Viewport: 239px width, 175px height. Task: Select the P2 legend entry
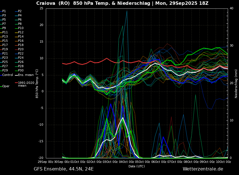20,11
